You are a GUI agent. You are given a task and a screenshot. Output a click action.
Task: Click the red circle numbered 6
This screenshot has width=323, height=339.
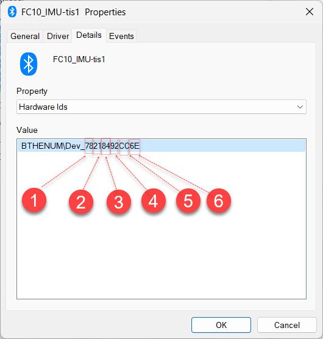(219, 201)
